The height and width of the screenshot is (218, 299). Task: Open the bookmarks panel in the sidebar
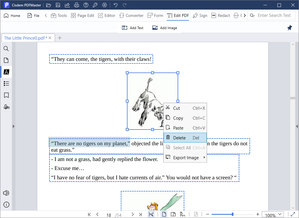tap(6, 95)
